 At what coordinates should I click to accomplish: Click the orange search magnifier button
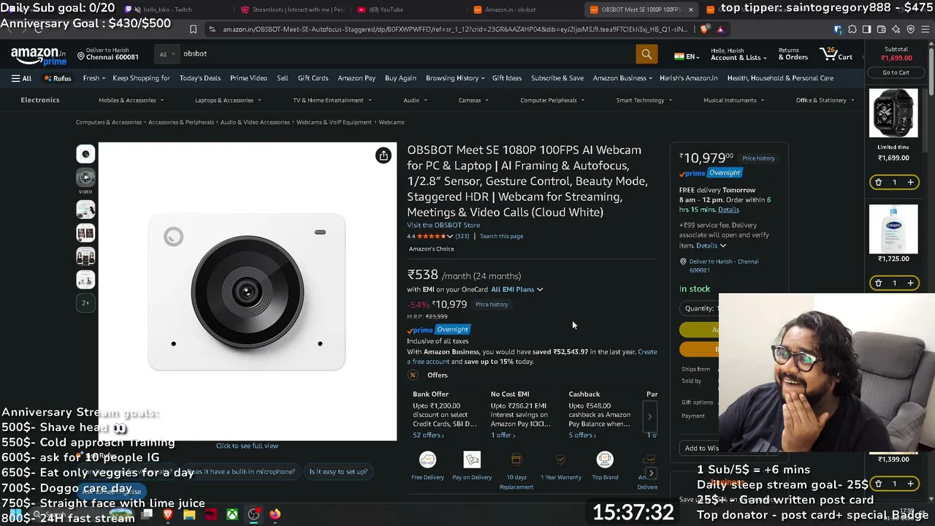pyautogui.click(x=646, y=54)
